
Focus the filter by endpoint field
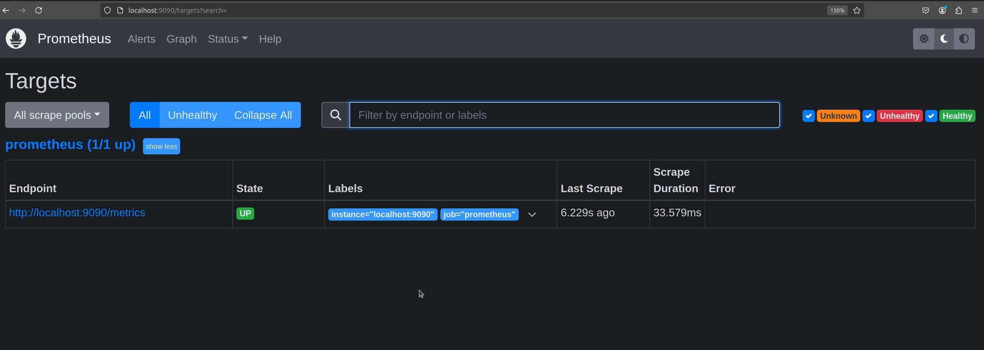coord(564,115)
